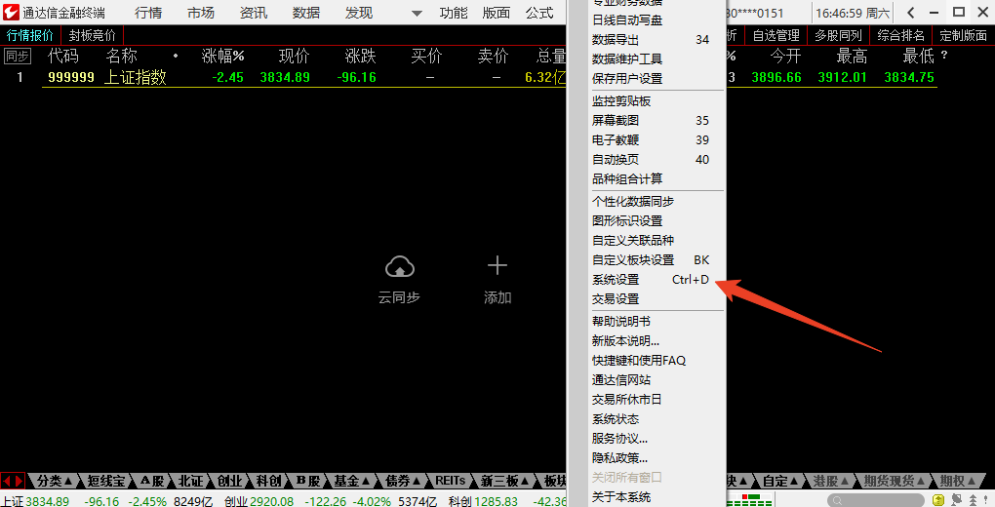Select 图形标识设置 menu item
Viewport: 995px width, 507px height.
tap(647, 221)
